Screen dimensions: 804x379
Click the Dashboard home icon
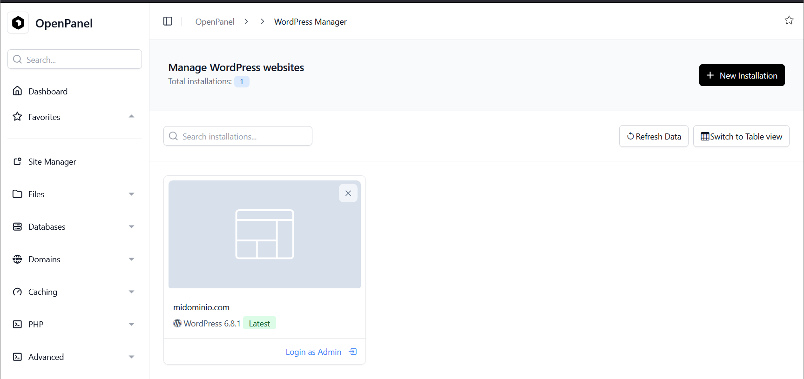[x=17, y=91]
